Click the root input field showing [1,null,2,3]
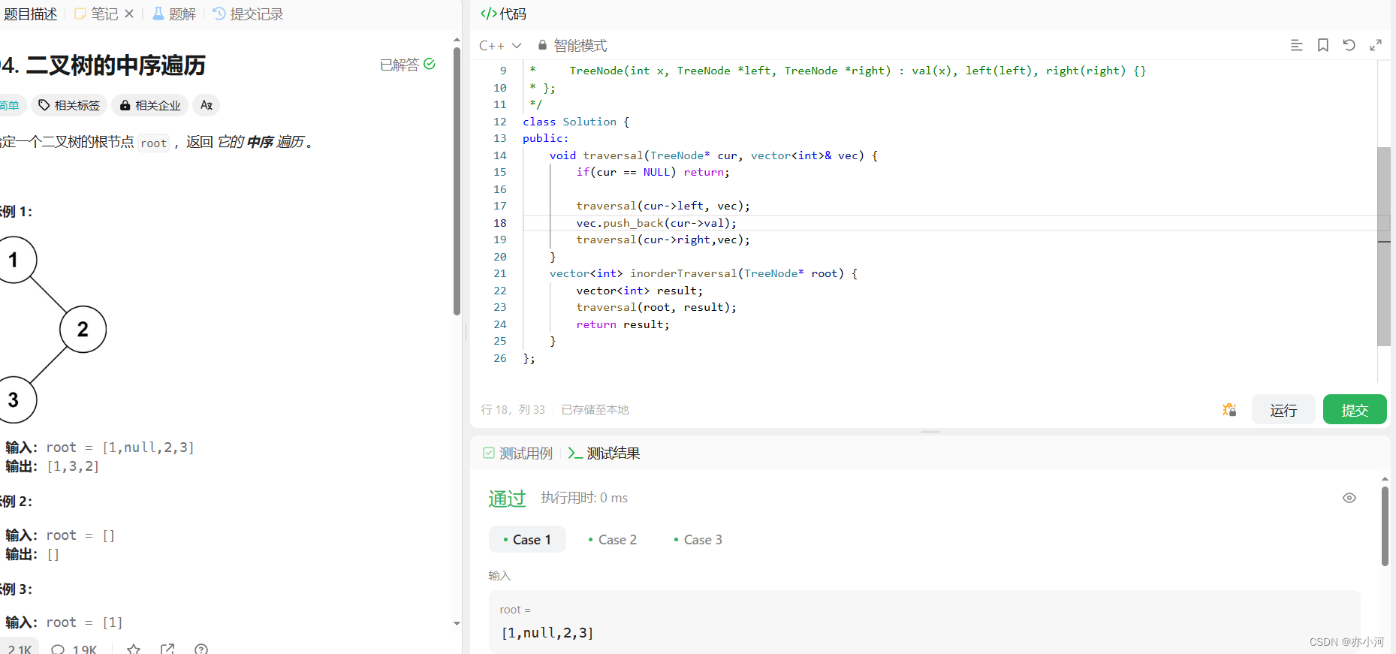The image size is (1396, 654). [924, 622]
